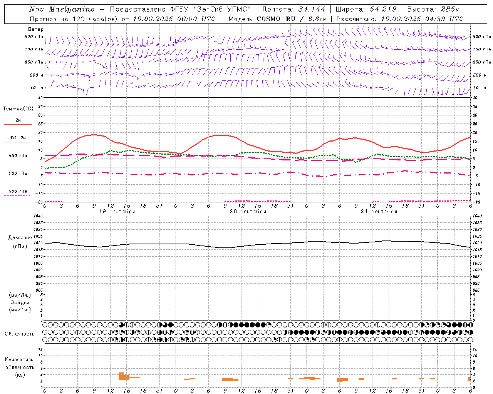493x394 pixels.
Task: Click the '(гПа)' unit under Давление
Action: 20,246
